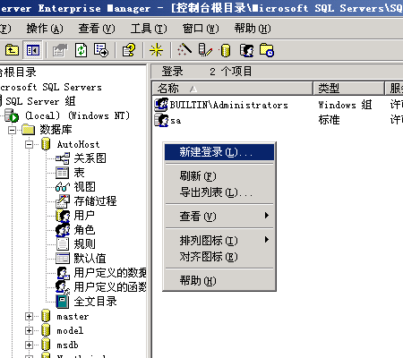Image resolution: width=403 pixels, height=358 pixels.
Task: Expand the master database node
Action: (x=29, y=316)
